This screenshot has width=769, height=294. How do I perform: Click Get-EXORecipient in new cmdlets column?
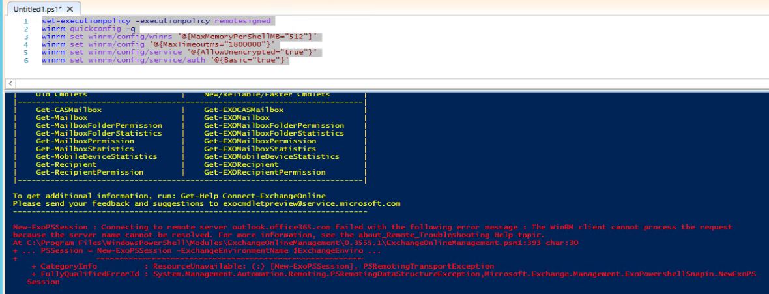point(241,165)
